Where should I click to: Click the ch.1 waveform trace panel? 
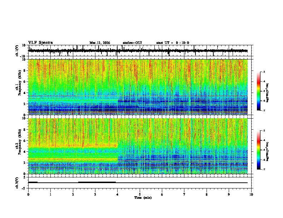click(140, 51)
